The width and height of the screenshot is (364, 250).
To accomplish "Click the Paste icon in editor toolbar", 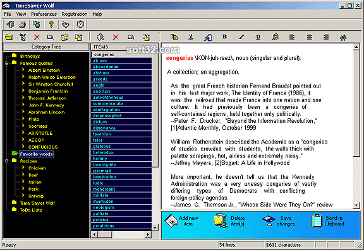I will point(208,37).
